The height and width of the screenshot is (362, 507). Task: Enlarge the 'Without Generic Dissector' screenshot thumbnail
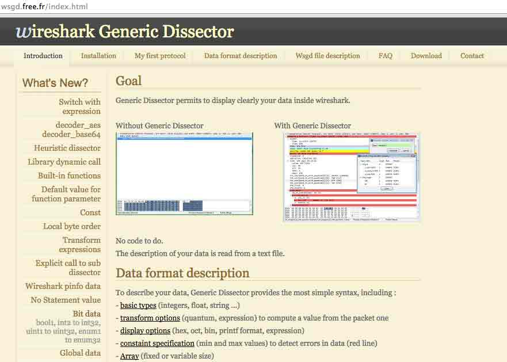184,173
